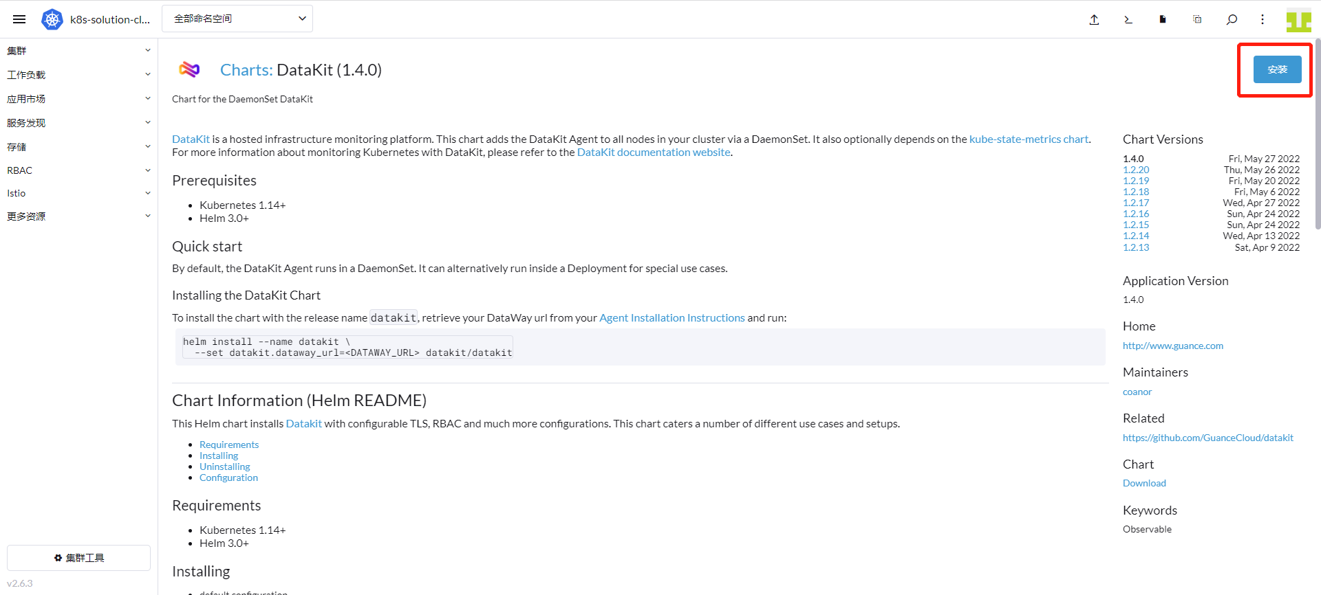Expand the 存储 sidebar section
Viewport: 1321px width, 595px height.
78,147
